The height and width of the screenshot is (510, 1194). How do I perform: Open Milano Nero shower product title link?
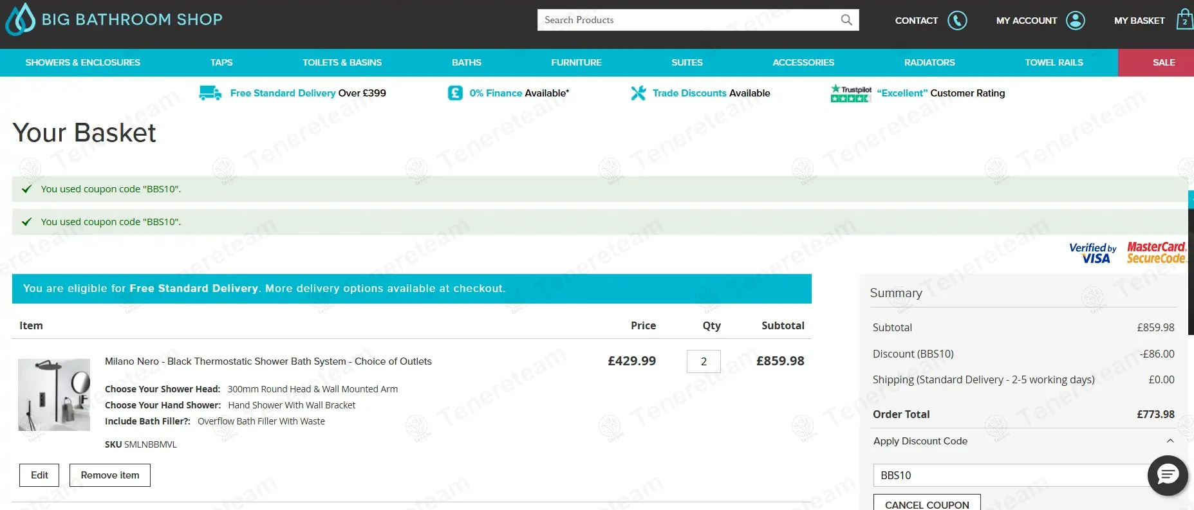pos(268,361)
